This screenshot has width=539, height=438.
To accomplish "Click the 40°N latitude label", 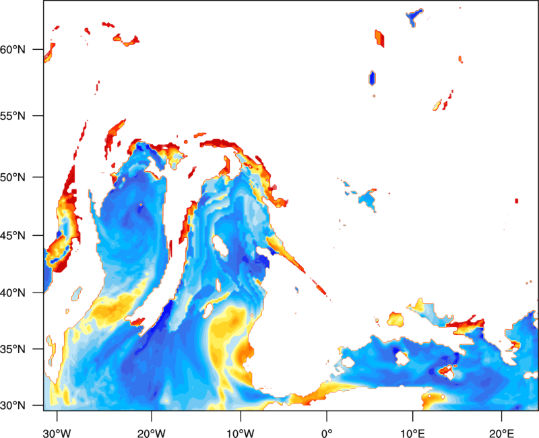I will [13, 293].
